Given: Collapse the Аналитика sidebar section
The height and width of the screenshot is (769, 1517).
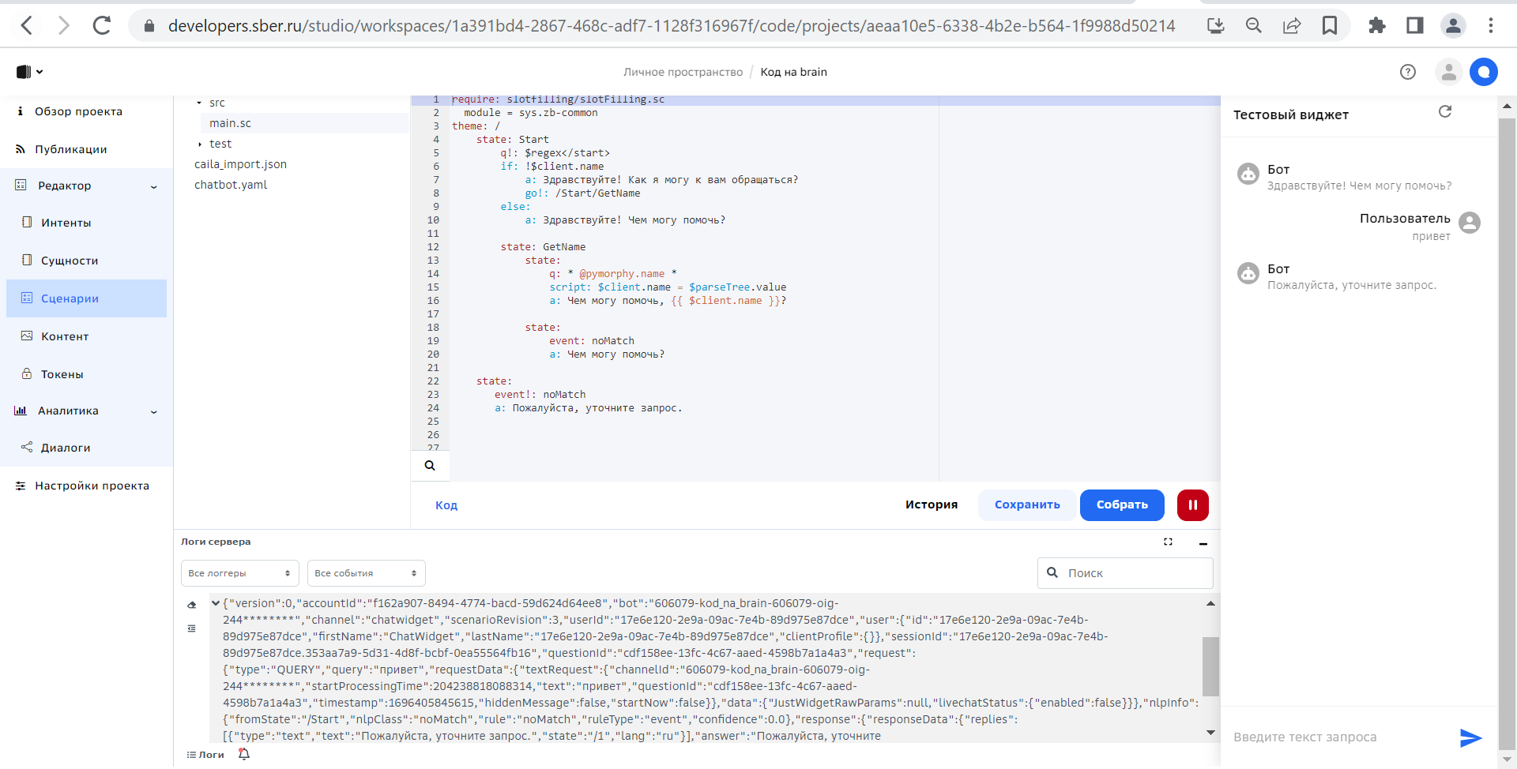Looking at the screenshot, I should coord(154,411).
